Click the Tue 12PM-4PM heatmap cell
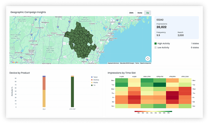This screenshot has height=124, width=209. (159, 85)
